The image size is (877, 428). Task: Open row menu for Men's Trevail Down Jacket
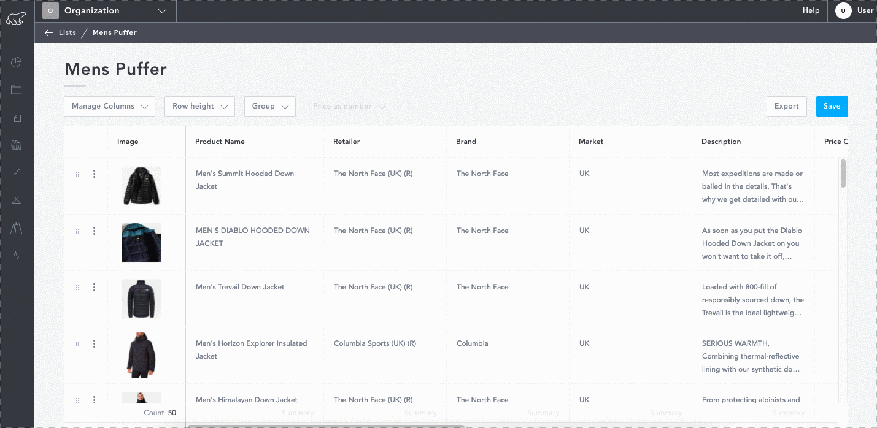[x=94, y=288]
